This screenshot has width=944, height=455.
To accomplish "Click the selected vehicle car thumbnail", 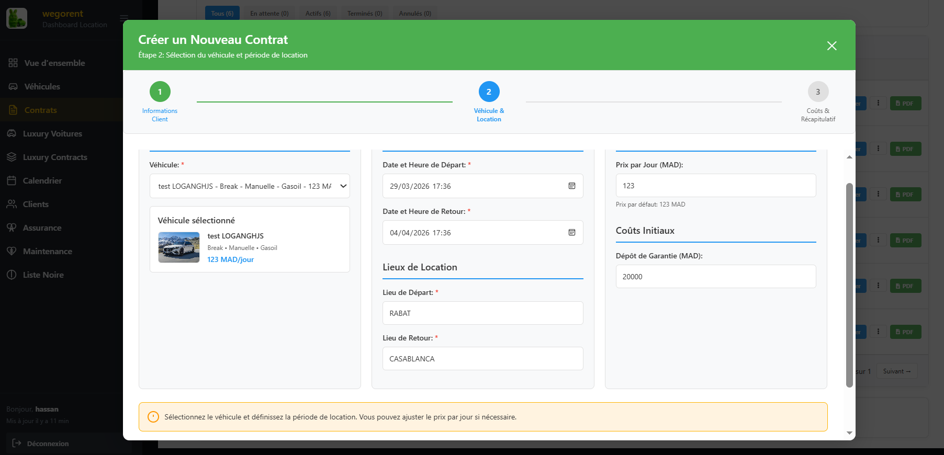I will [x=179, y=247].
